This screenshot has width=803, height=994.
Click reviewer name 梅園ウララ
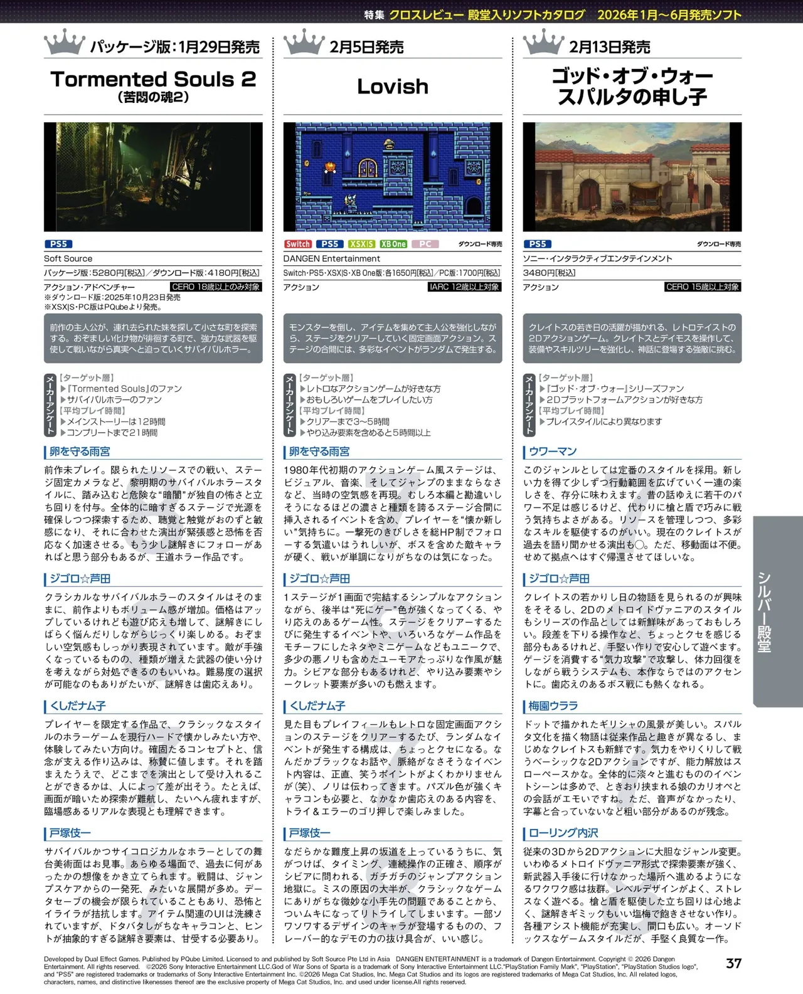click(x=553, y=706)
